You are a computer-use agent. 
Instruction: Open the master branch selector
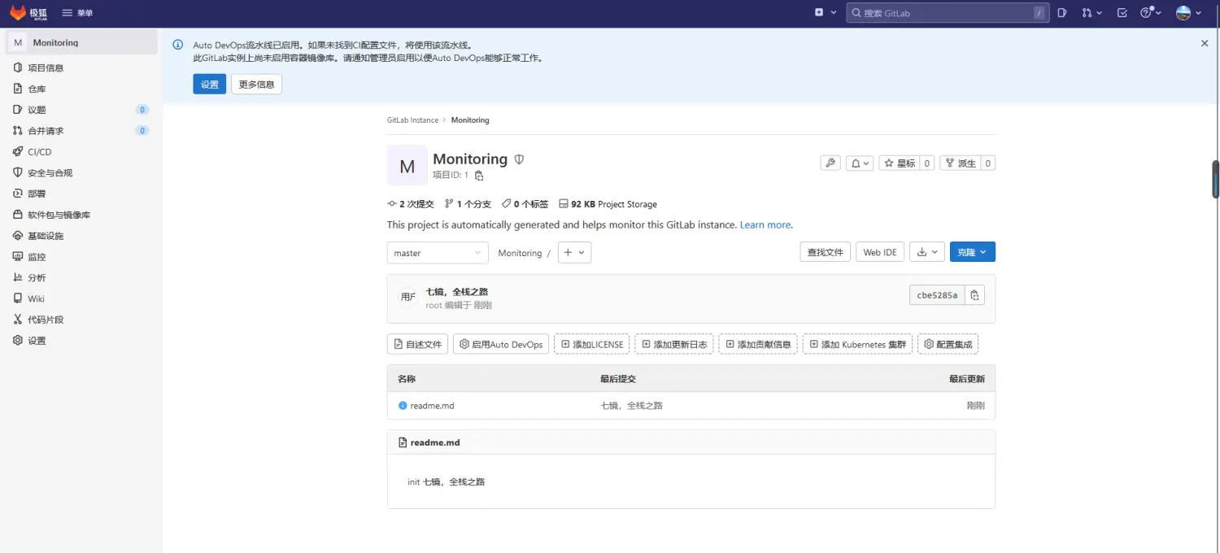(x=438, y=253)
